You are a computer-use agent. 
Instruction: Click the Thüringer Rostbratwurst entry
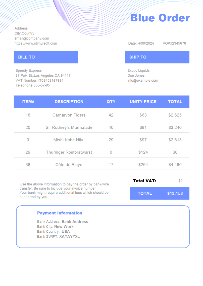pos(69,152)
